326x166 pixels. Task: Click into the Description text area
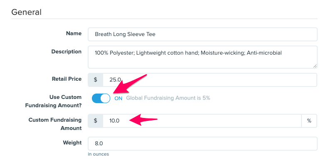[x=203, y=57]
